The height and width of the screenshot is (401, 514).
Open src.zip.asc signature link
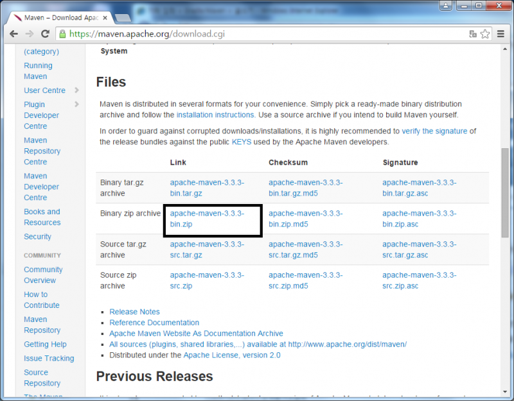coord(420,280)
